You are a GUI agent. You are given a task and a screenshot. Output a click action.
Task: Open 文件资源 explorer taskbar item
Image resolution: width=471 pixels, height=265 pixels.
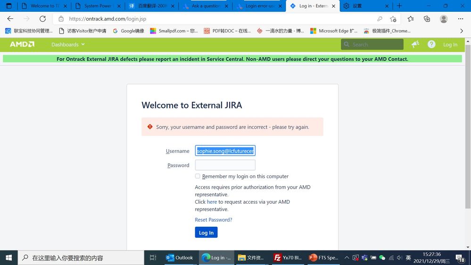pos(250,257)
